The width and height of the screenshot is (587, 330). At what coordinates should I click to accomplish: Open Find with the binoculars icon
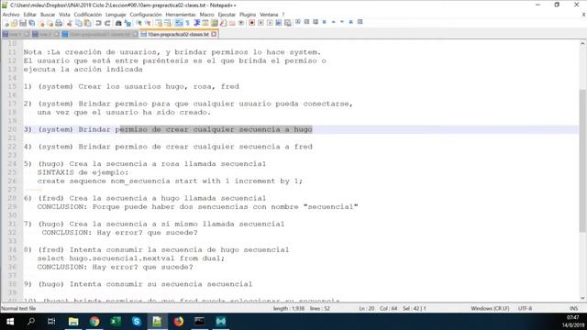point(118,23)
